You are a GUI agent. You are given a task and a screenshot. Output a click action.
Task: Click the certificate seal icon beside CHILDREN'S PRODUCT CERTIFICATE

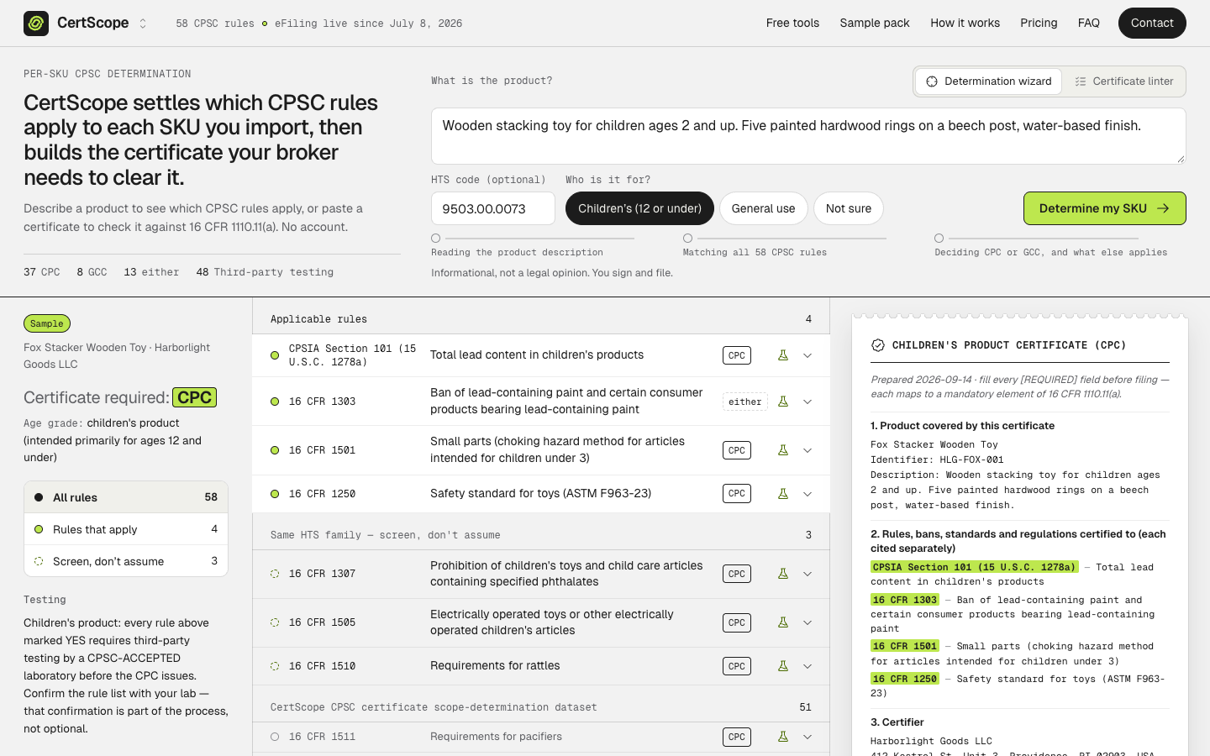878,345
